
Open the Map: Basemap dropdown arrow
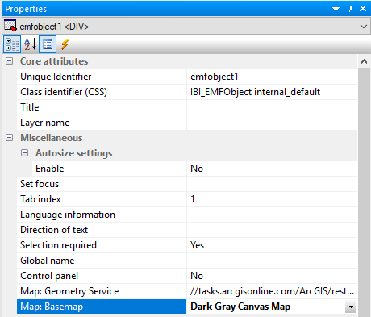click(x=351, y=307)
